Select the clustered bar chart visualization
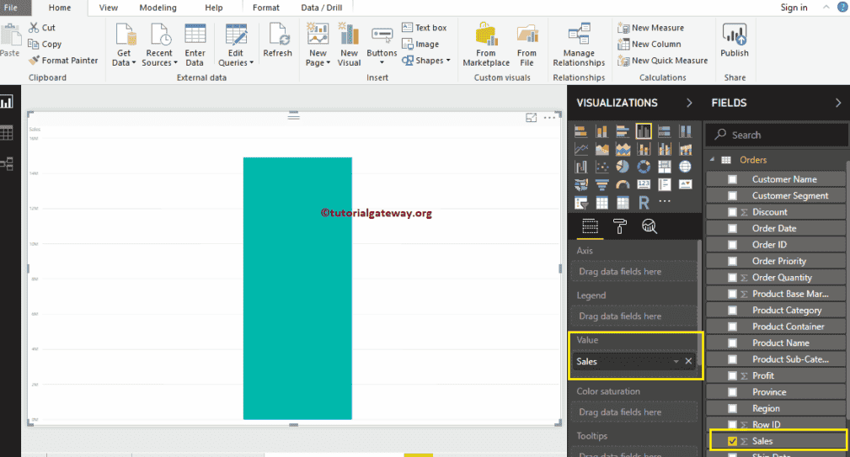Viewport: 850px width, 457px height. tap(623, 131)
